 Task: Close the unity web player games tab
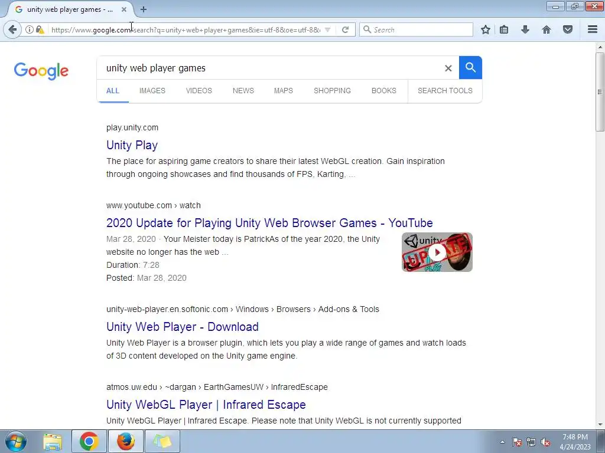(124, 9)
